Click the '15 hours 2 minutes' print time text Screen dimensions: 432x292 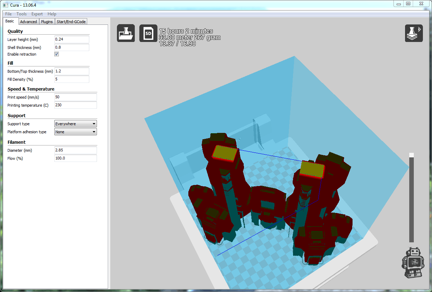pyautogui.click(x=186, y=31)
